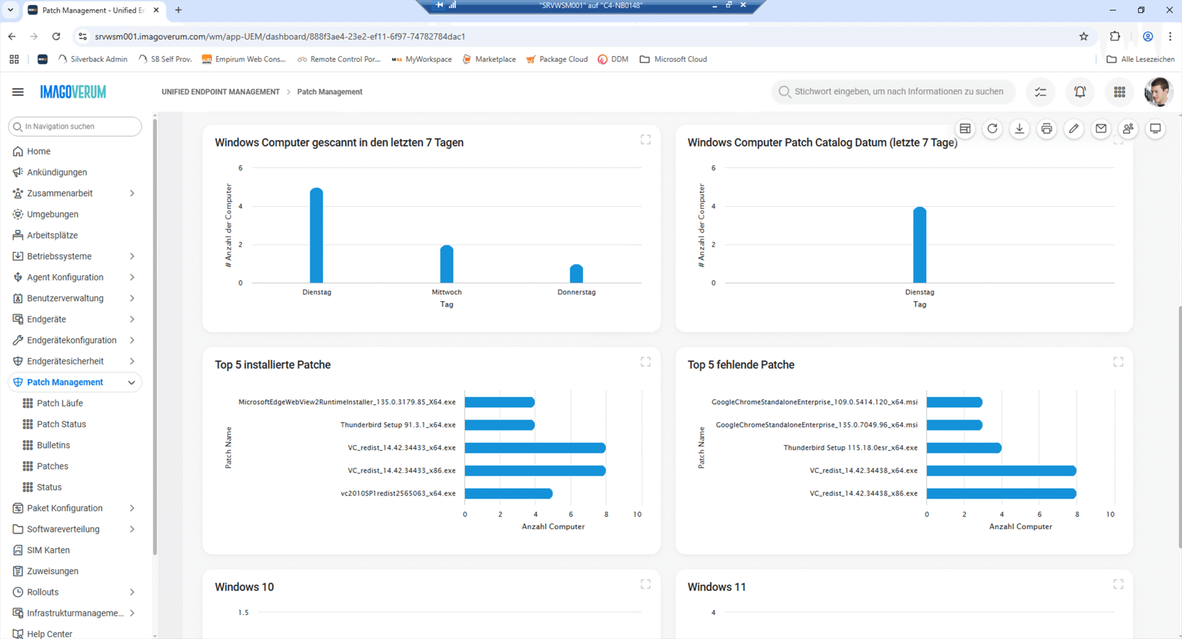Click the Dienstag bar in scanned chart

coord(316,235)
